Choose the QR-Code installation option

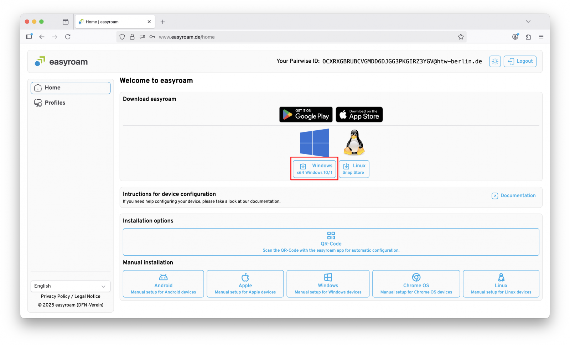(x=331, y=242)
